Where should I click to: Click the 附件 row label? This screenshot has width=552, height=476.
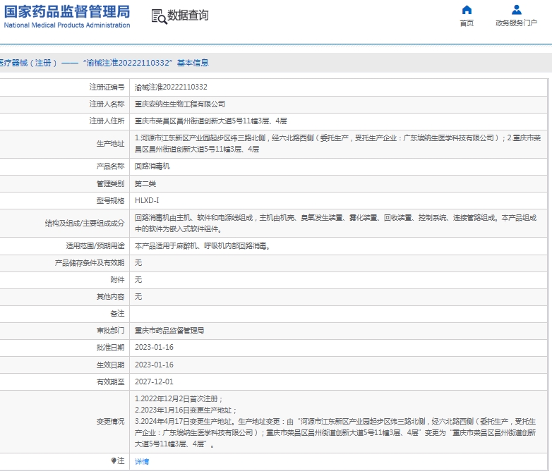[x=118, y=280]
